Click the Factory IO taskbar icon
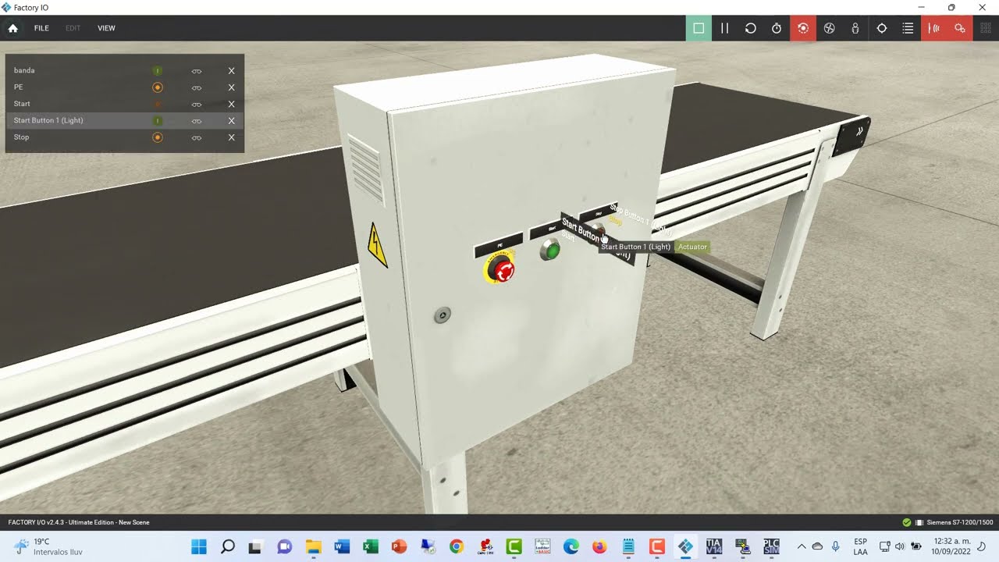Image resolution: width=999 pixels, height=562 pixels. click(685, 546)
